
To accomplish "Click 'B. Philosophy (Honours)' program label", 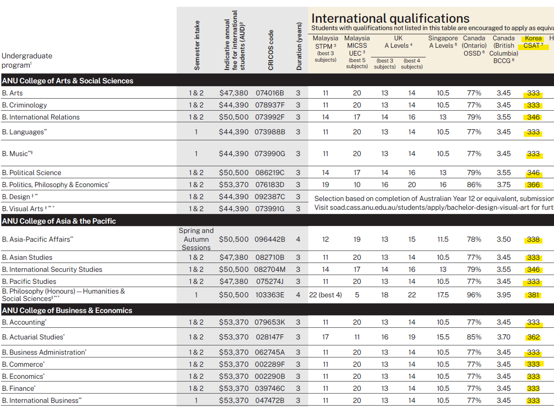I will [63, 294].
